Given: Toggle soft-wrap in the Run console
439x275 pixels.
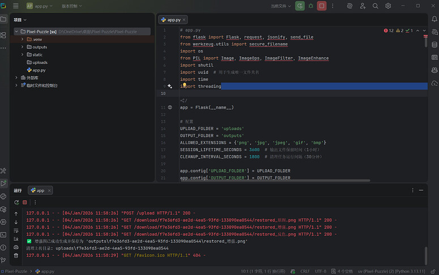Looking at the screenshot, I should pos(16,230).
